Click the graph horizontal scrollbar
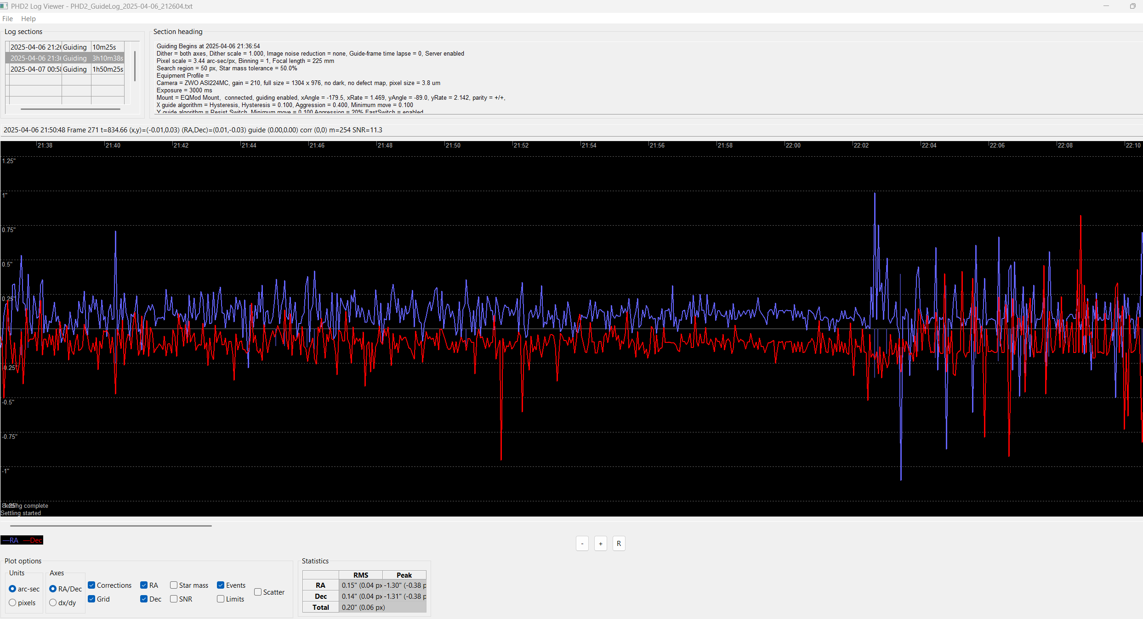The height and width of the screenshot is (619, 1143). [110, 525]
